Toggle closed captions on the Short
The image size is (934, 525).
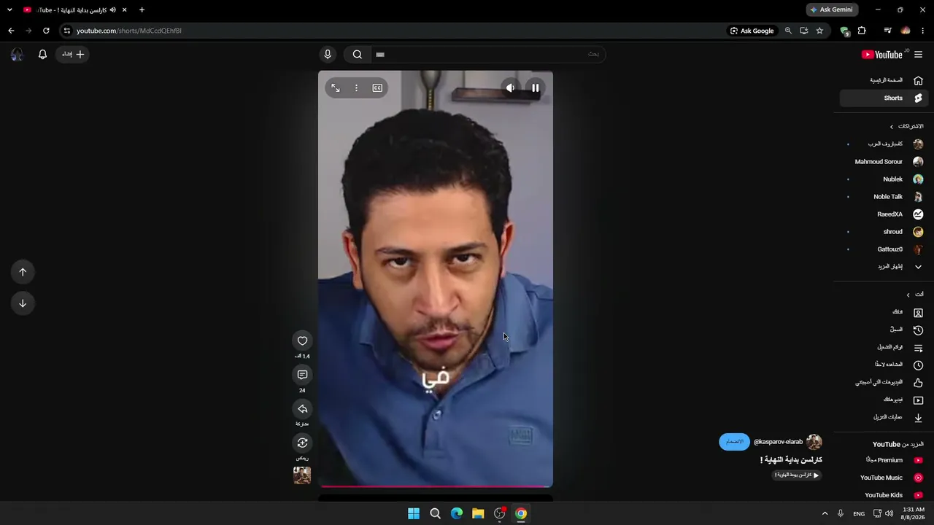coord(377,88)
